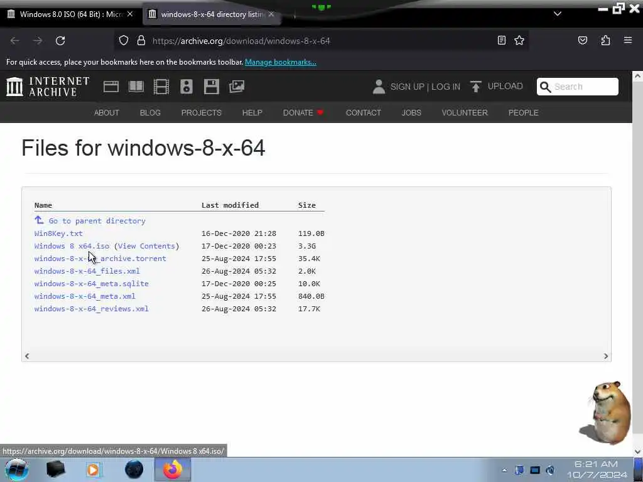Open windows-8-x-64_reviews.xml link

[x=92, y=309]
